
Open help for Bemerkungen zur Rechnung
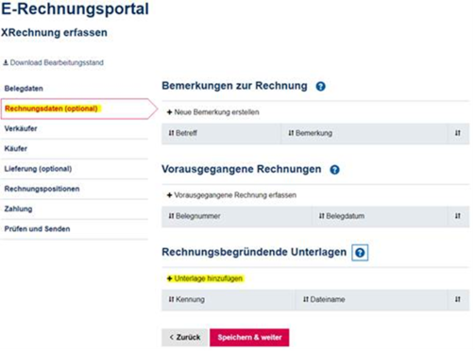tap(321, 86)
